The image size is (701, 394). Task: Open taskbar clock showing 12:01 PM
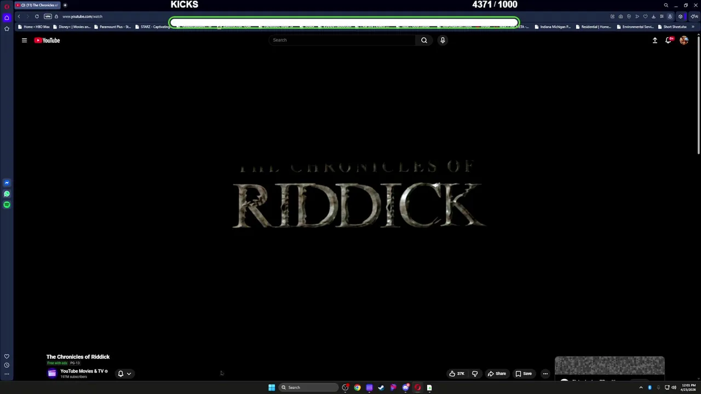[x=688, y=387]
